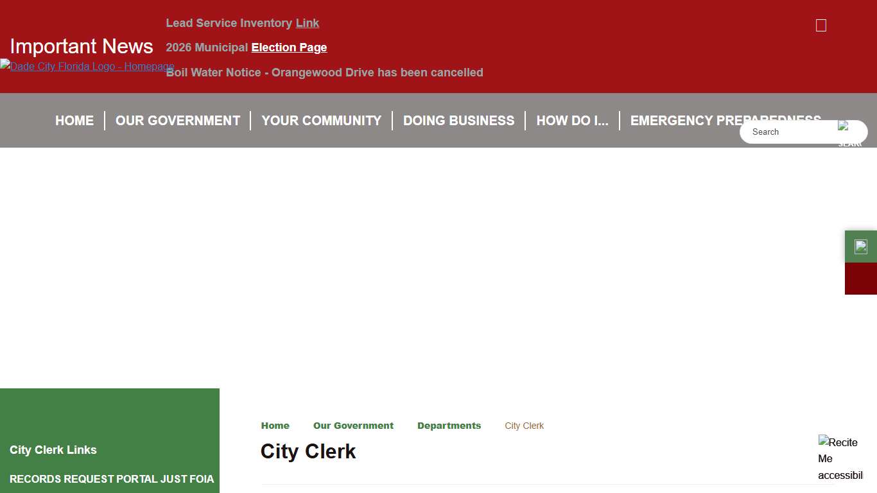The image size is (877, 493).
Task: Navigate to Departments breadcrumb
Action: [449, 426]
